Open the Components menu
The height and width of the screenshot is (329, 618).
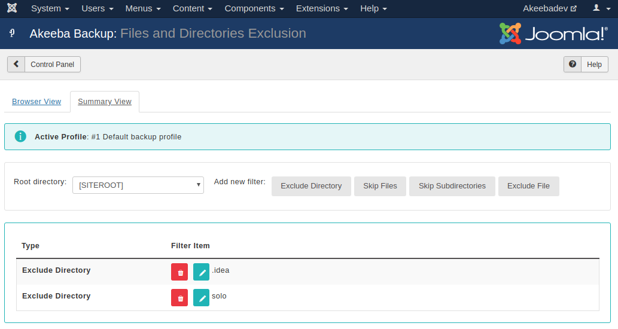tap(254, 8)
